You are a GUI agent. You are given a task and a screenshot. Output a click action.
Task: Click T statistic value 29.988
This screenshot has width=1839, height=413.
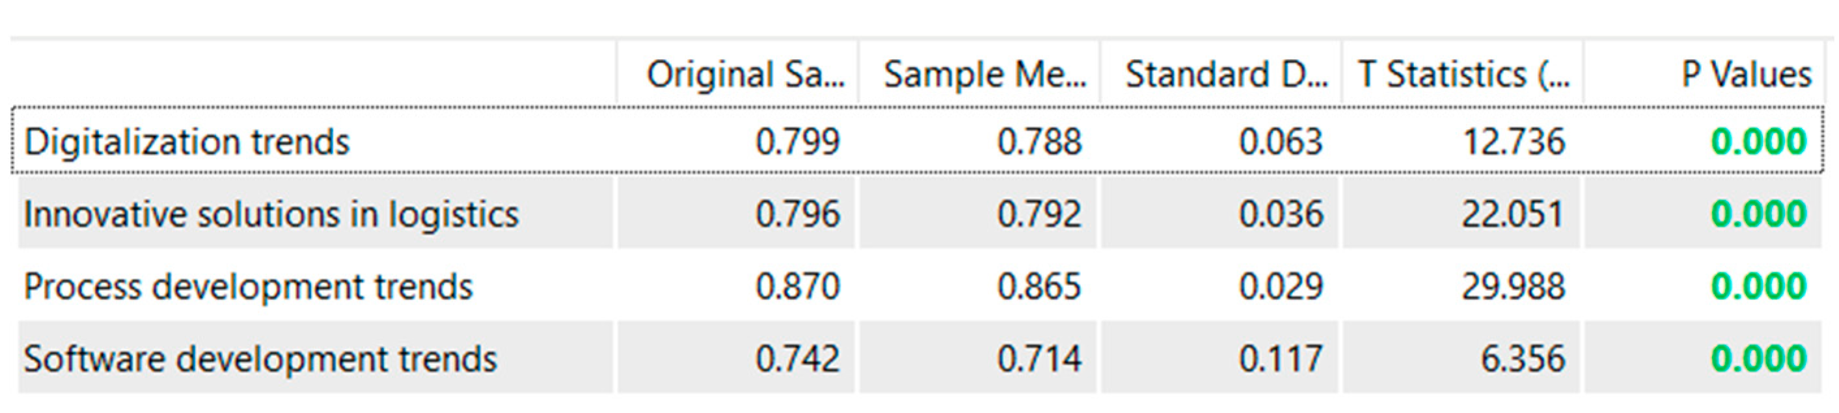click(x=1513, y=287)
